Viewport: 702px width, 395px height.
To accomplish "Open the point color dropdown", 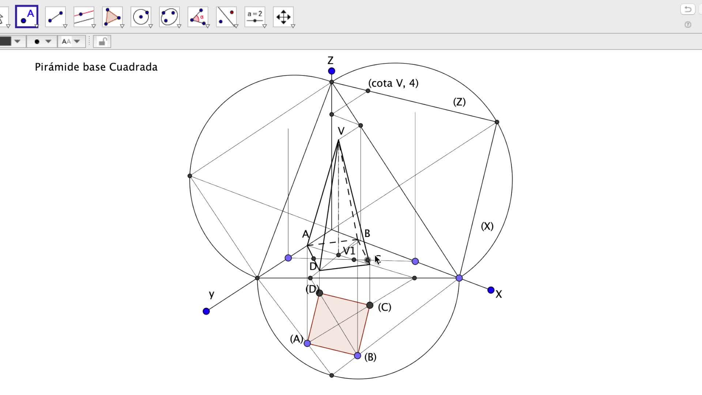I will pyautogui.click(x=17, y=41).
